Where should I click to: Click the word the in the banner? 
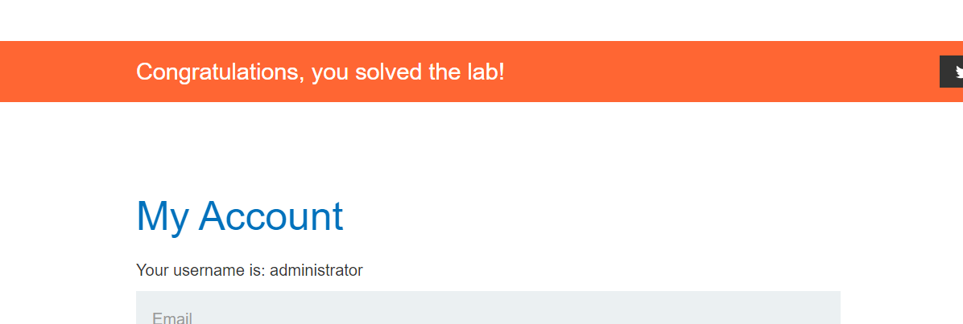coord(444,72)
